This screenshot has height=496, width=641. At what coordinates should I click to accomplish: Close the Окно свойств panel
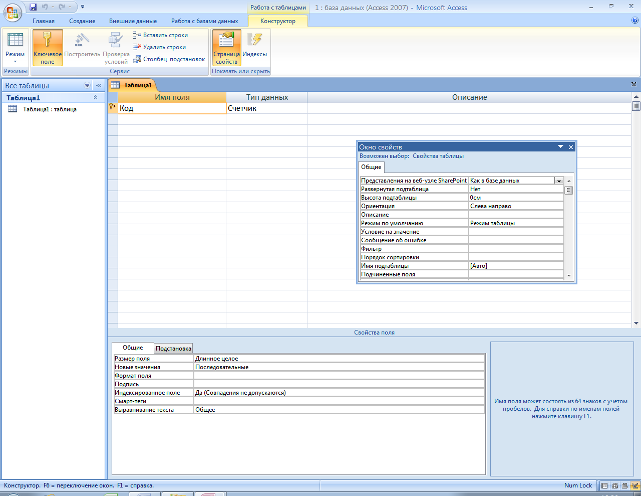click(571, 147)
